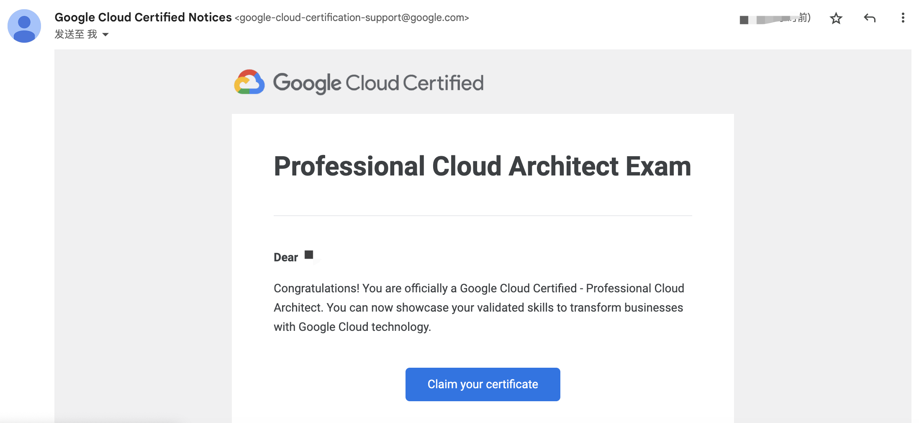919x423 pixels.
Task: Click the Dear greeting text
Action: [x=286, y=257]
